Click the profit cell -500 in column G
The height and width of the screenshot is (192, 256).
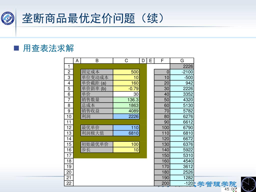(182, 77)
